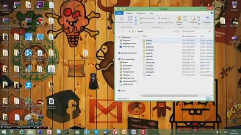Open File Explorer on the taskbar
Image resolution: width=241 pixels, height=135 pixels.
click(31, 132)
